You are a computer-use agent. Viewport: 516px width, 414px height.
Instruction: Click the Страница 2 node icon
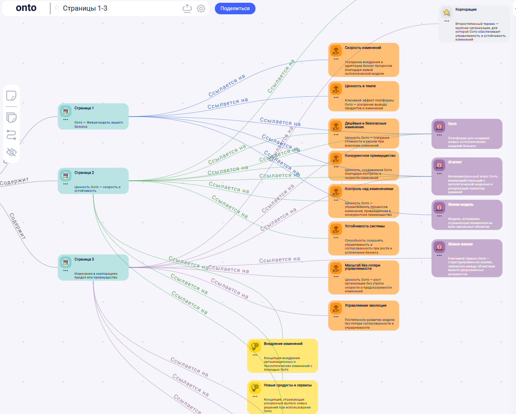pyautogui.click(x=65, y=175)
